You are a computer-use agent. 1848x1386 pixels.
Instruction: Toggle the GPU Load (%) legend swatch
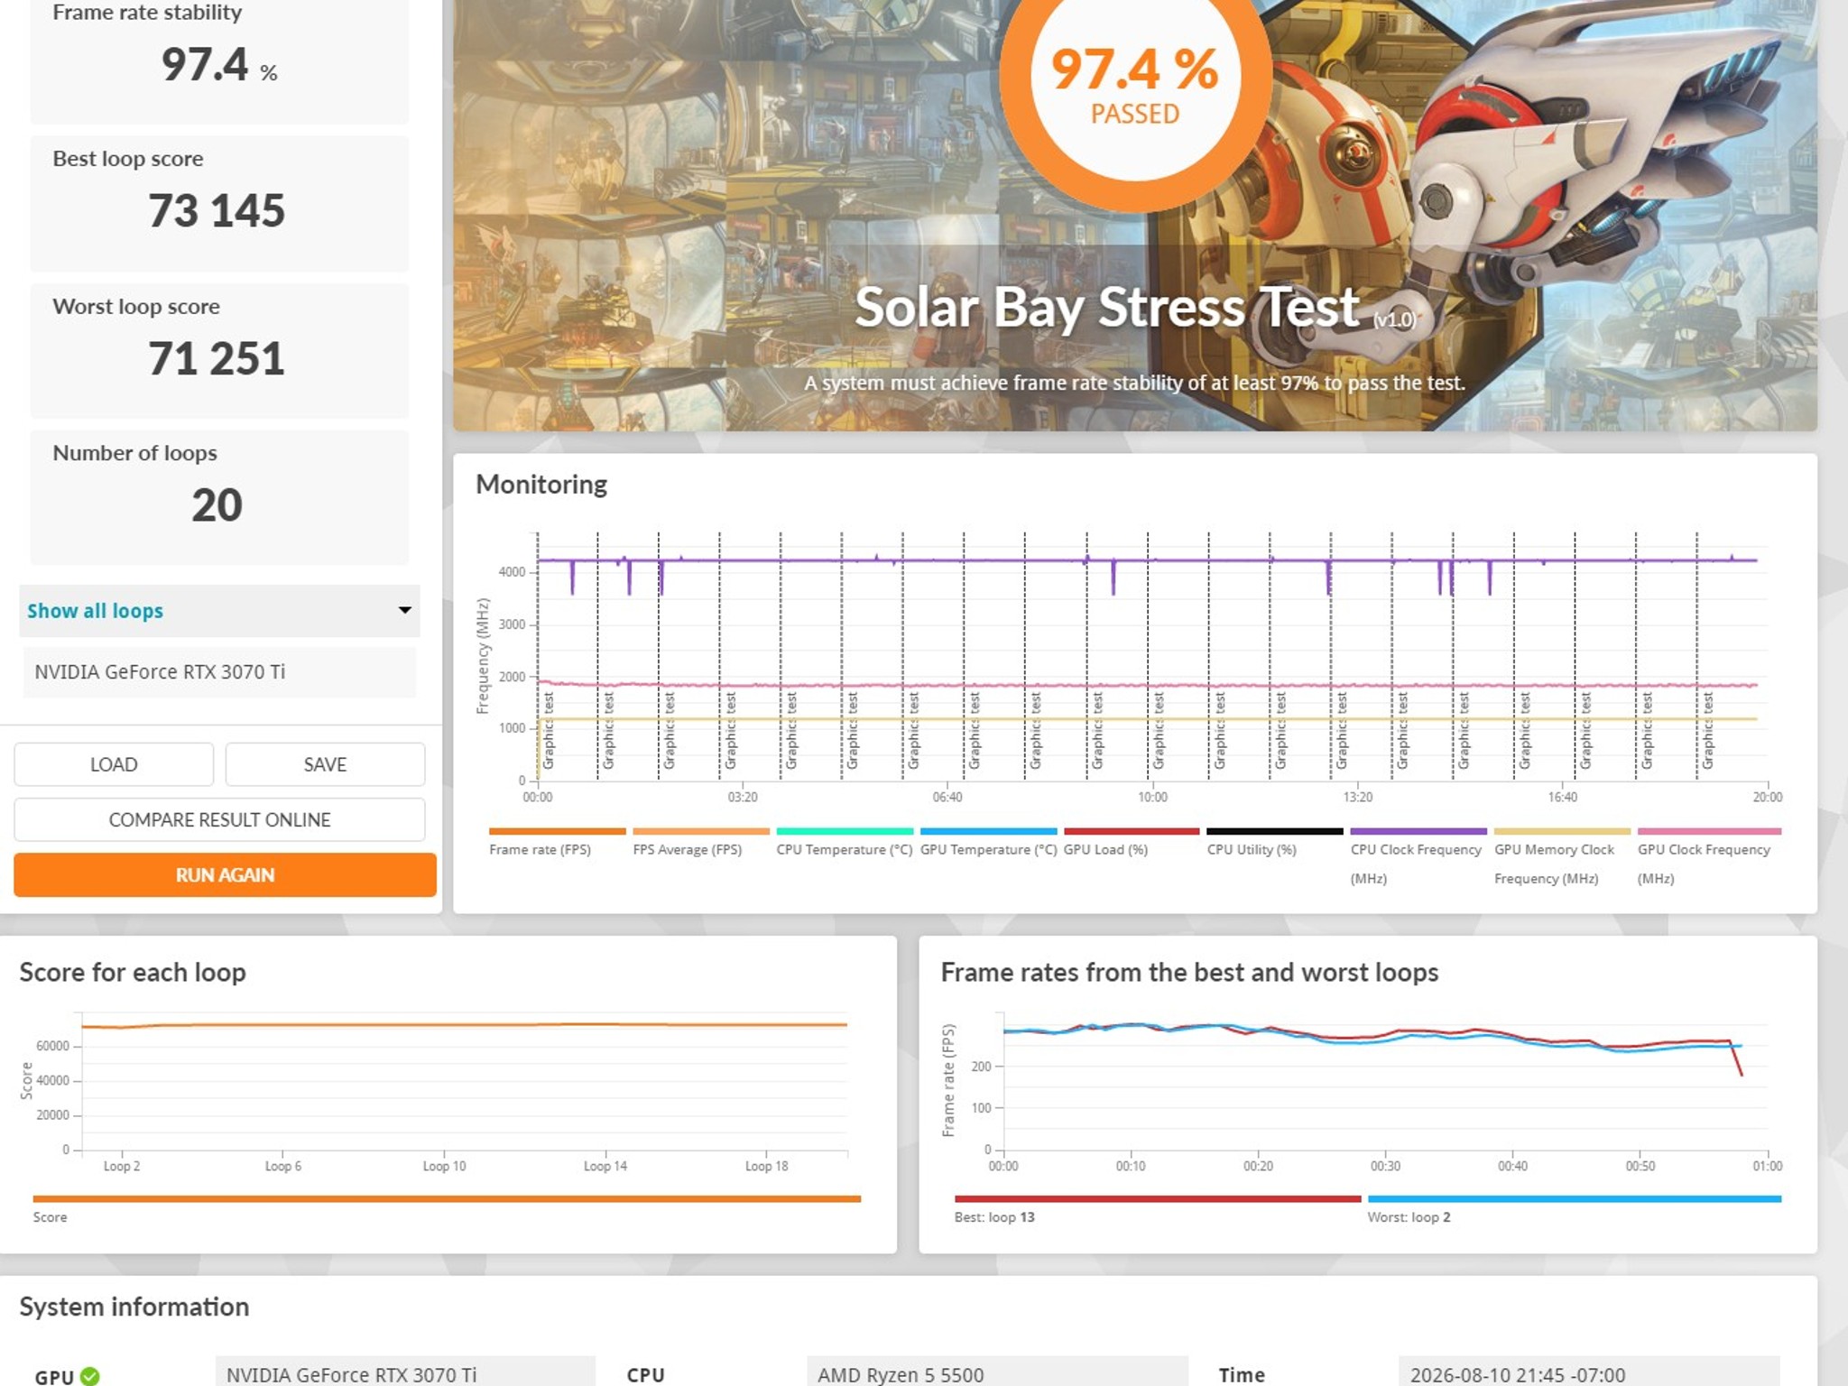(1132, 831)
